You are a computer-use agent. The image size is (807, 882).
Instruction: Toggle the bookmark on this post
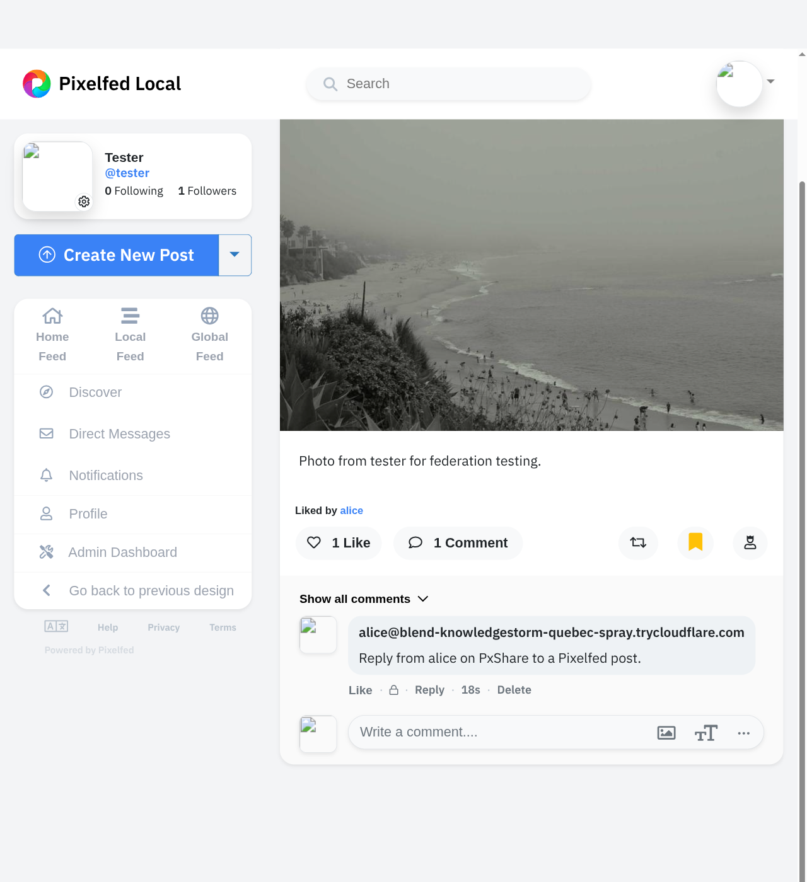(x=695, y=543)
